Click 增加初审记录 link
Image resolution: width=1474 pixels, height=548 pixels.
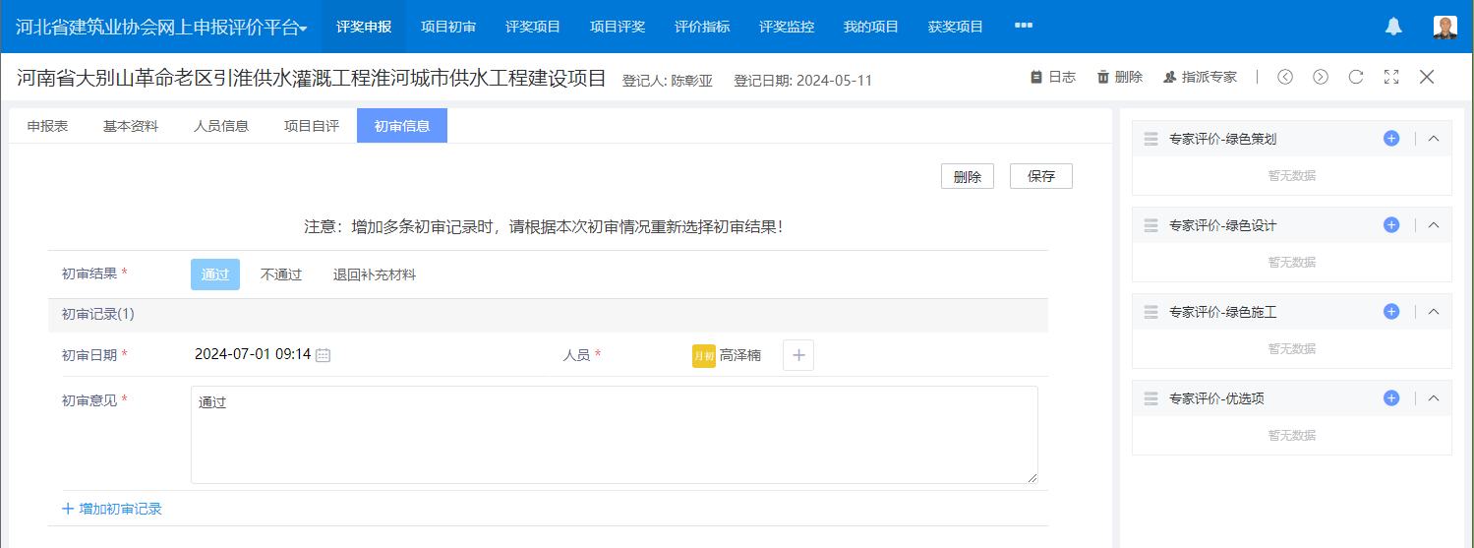pos(112,509)
